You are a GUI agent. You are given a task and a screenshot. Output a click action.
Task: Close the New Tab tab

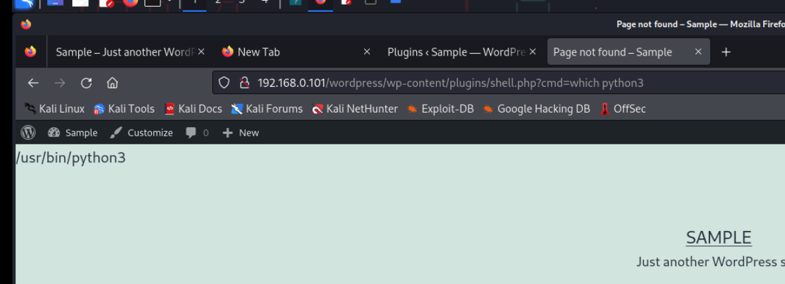click(367, 52)
